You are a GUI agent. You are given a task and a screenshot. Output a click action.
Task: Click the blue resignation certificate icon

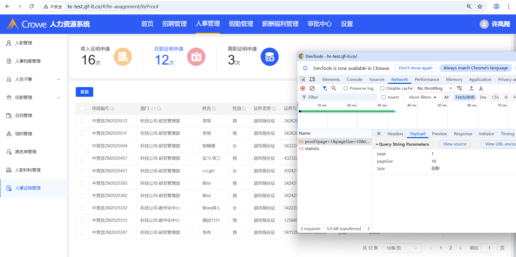point(270,57)
